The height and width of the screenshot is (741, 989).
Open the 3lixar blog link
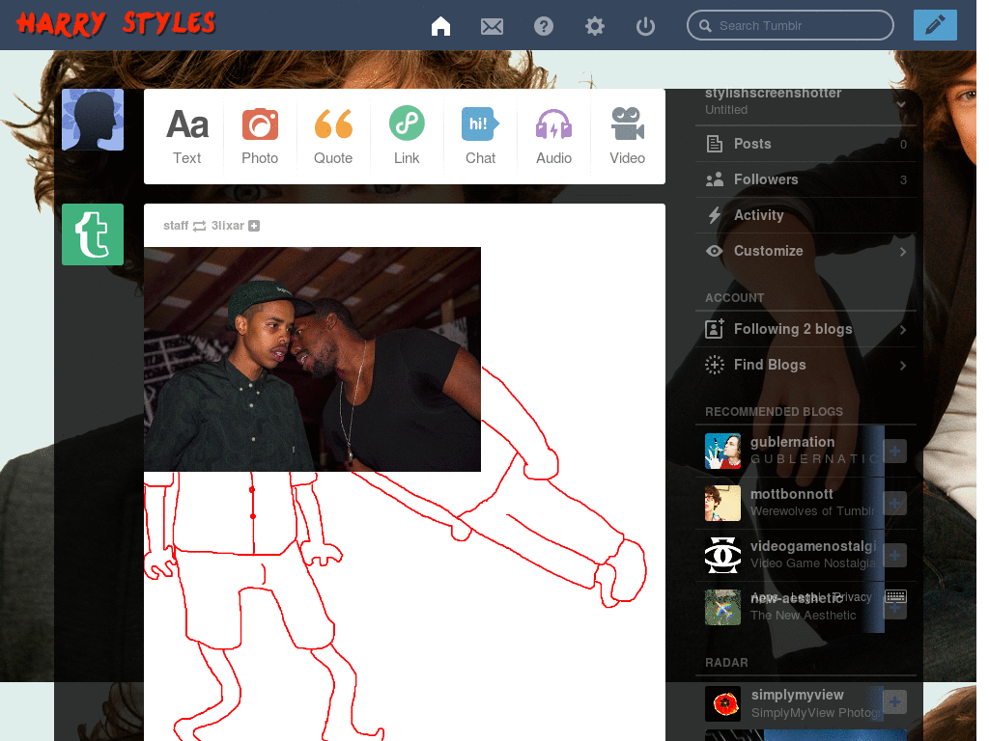(227, 226)
